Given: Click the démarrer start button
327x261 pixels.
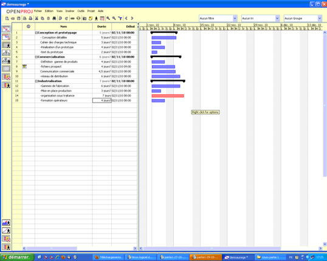Looking at the screenshot, I should tap(17, 257).
